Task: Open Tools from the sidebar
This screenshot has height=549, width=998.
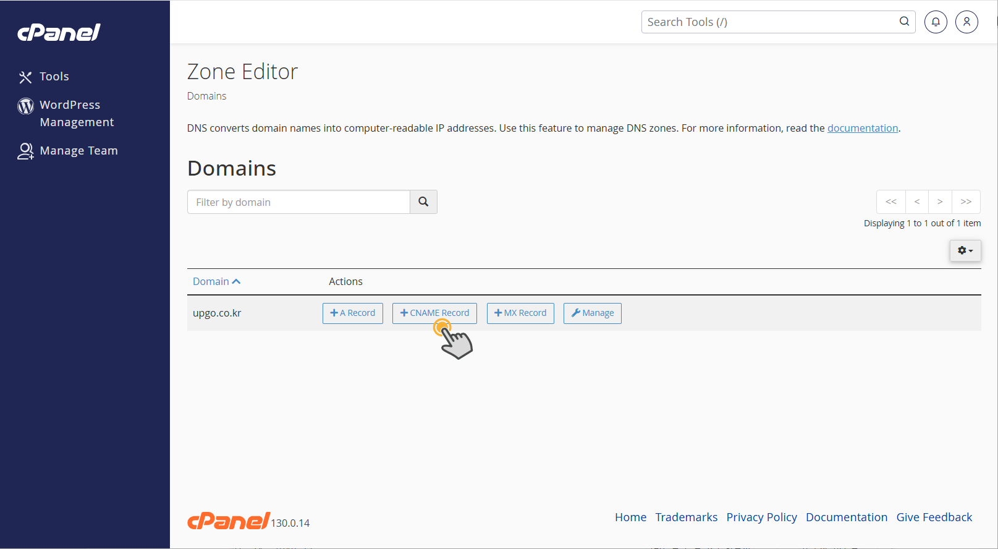Action: (x=44, y=77)
